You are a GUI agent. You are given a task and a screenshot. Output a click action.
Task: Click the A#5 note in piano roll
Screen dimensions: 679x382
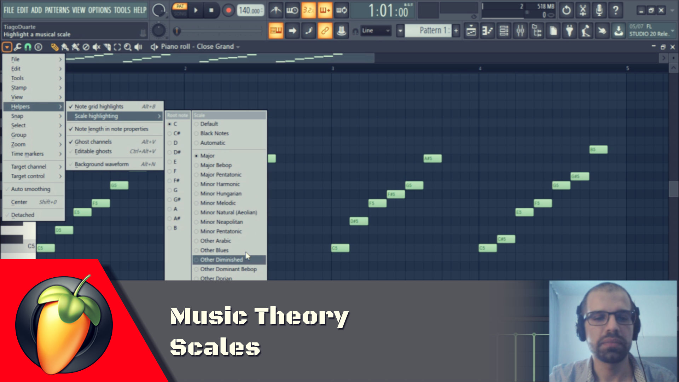[432, 158]
